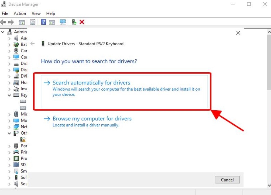Expand the Disk drives chevron
The height and width of the screenshot is (195, 271).
tap(9, 64)
